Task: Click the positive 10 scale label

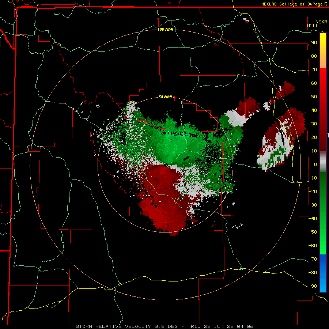Action: coord(314,151)
